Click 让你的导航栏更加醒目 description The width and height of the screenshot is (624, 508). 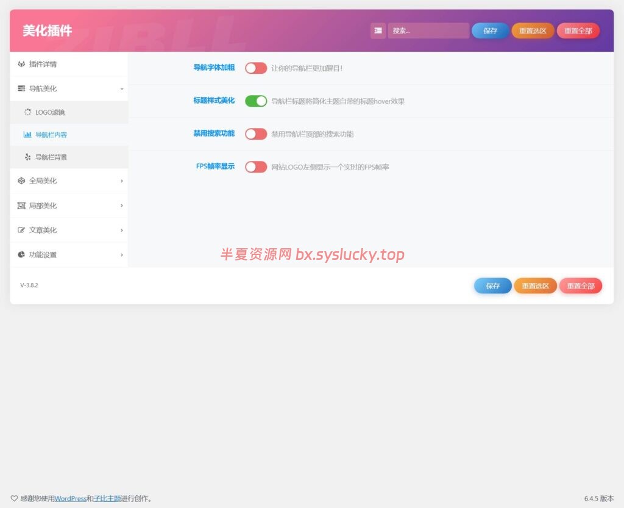click(307, 68)
